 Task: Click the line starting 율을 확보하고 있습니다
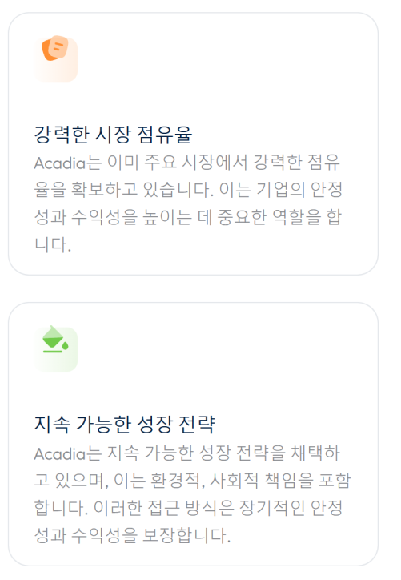[188, 189]
